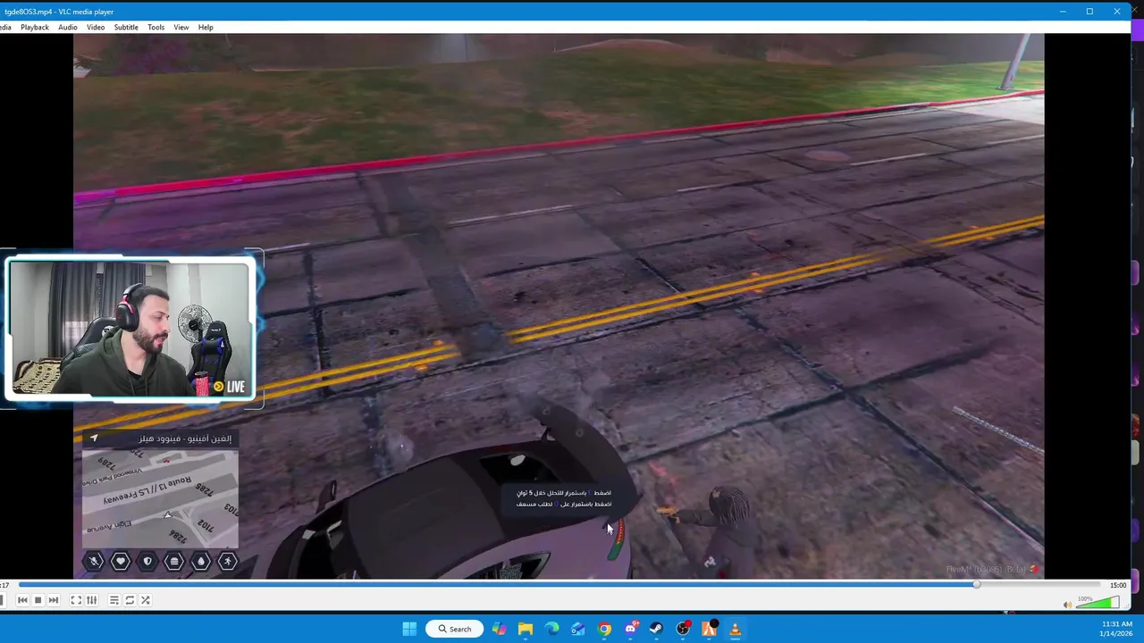Open the Tools menu
The width and height of the screenshot is (1144, 643).
pyautogui.click(x=156, y=27)
